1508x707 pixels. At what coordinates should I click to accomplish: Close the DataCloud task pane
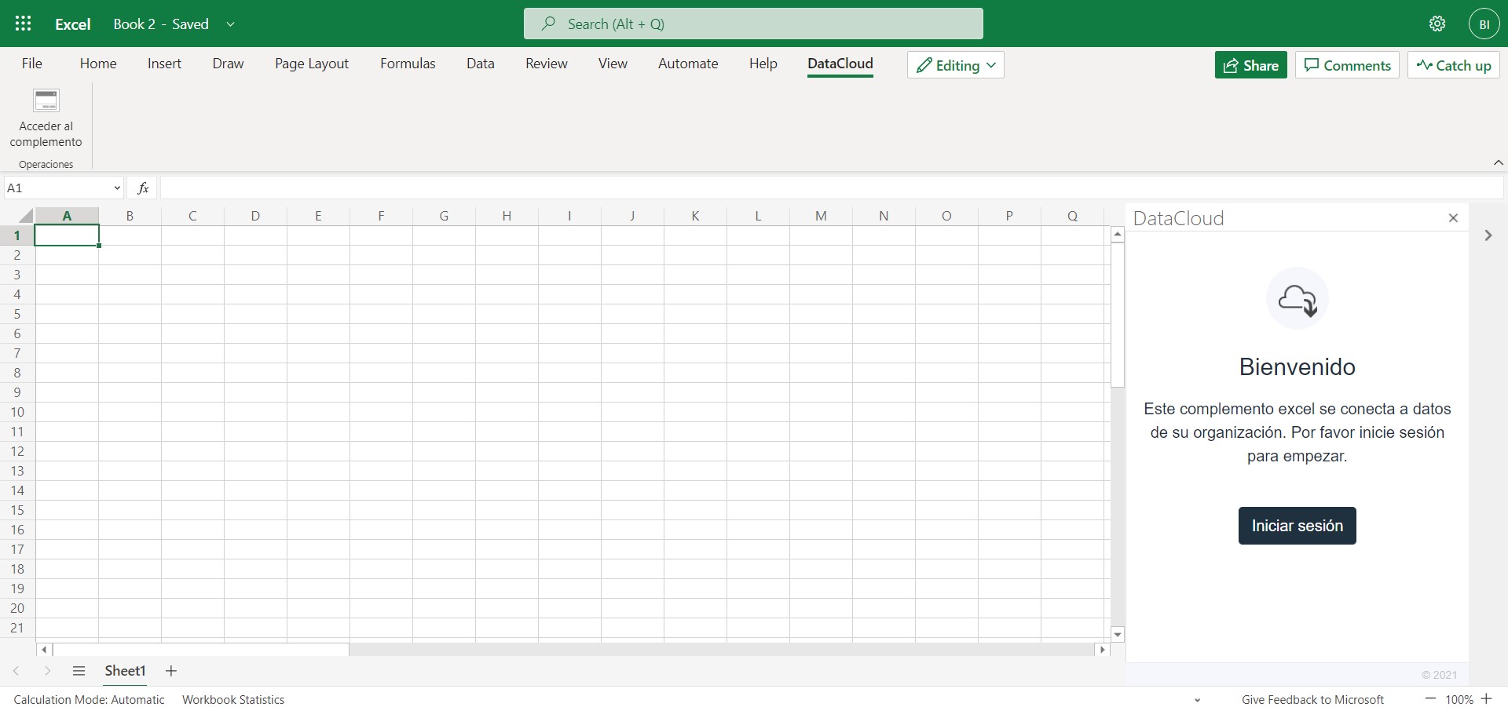point(1453,218)
